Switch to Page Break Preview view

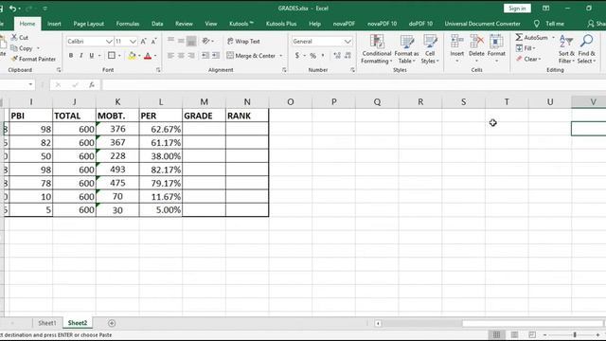coord(532,334)
